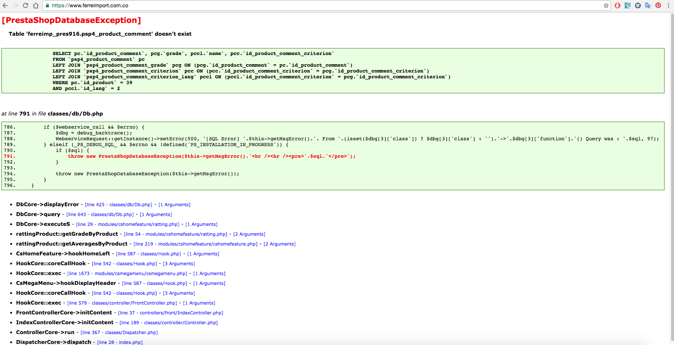674x345 pixels.
Task: Open the Google Translate extension
Action: click(x=648, y=5)
